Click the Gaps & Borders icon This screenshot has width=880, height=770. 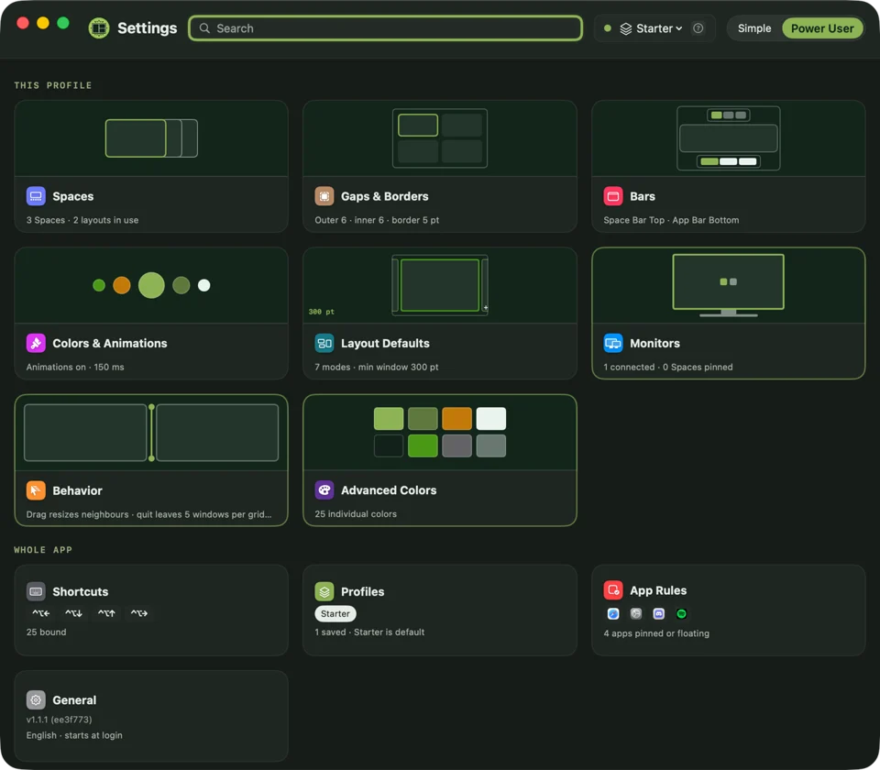[x=324, y=196]
